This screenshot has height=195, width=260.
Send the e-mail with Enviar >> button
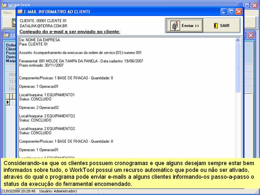click(x=184, y=25)
